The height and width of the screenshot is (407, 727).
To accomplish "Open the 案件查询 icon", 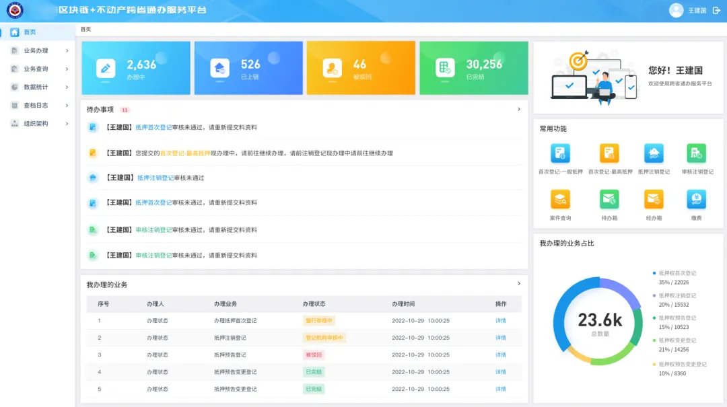I will [x=560, y=199].
